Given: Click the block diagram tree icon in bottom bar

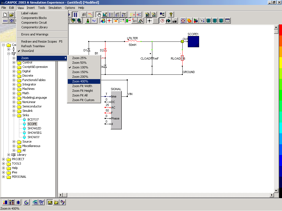Looking at the screenshot, I should tap(12, 202).
